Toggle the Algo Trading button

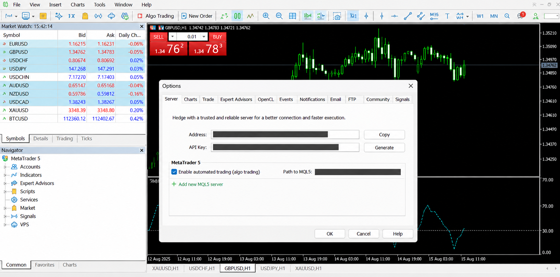tap(156, 16)
